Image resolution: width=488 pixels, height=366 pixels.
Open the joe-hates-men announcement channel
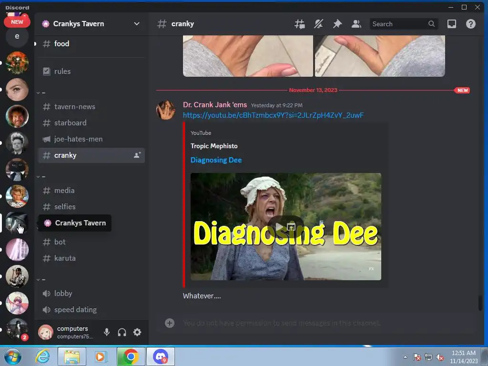pyautogui.click(x=91, y=139)
